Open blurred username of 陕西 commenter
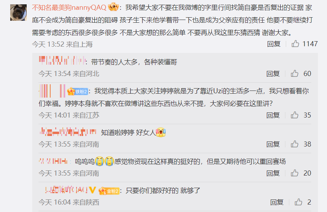Viewport: 327px width, 212px height. click(x=66, y=190)
